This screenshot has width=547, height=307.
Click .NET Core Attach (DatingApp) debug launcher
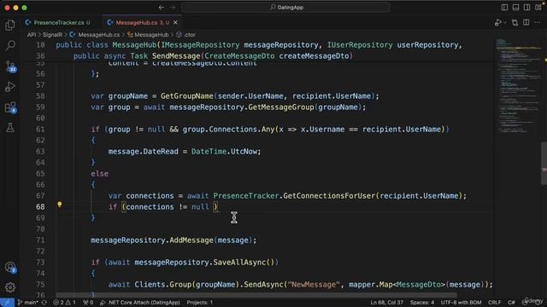(x=140, y=303)
